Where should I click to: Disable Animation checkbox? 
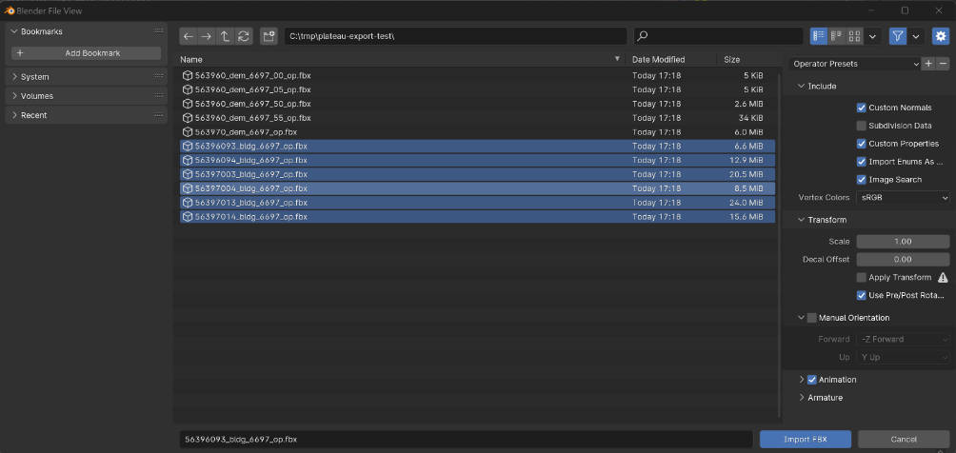tap(812, 380)
